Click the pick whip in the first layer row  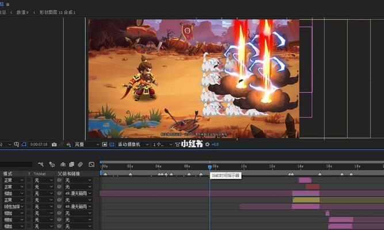59,180
